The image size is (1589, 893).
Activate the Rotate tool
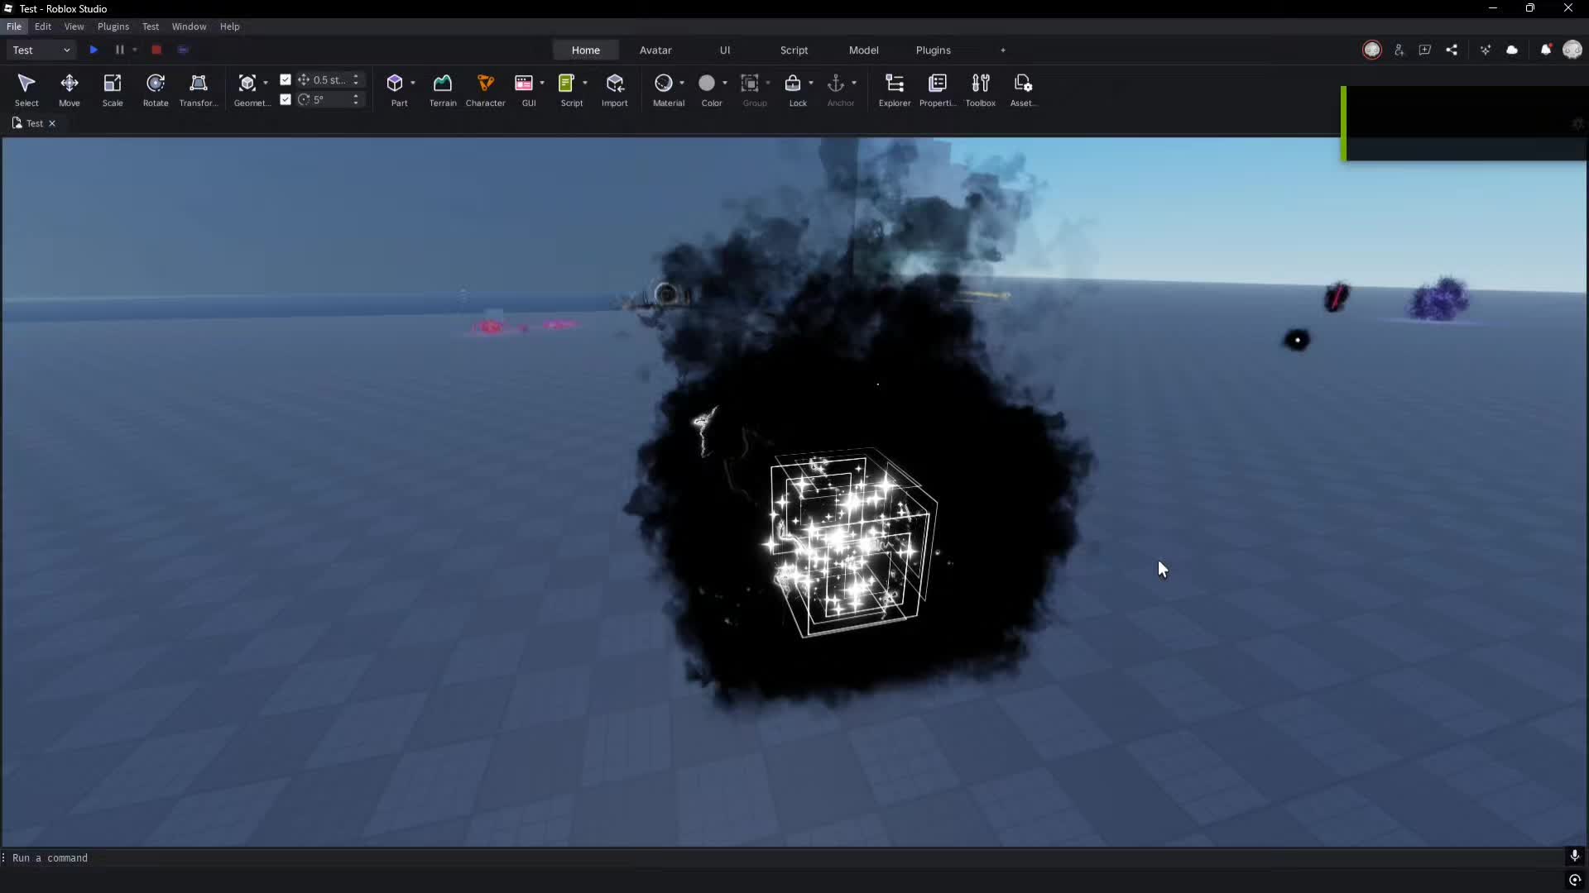[156, 90]
